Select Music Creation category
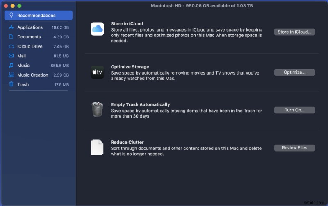Viewport: 328px width, 206px height. click(x=39, y=75)
